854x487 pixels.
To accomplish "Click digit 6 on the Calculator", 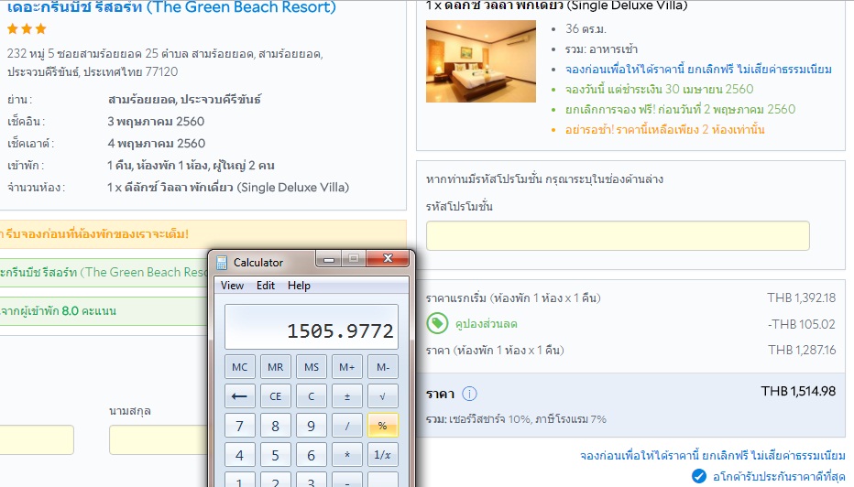I will [312, 455].
